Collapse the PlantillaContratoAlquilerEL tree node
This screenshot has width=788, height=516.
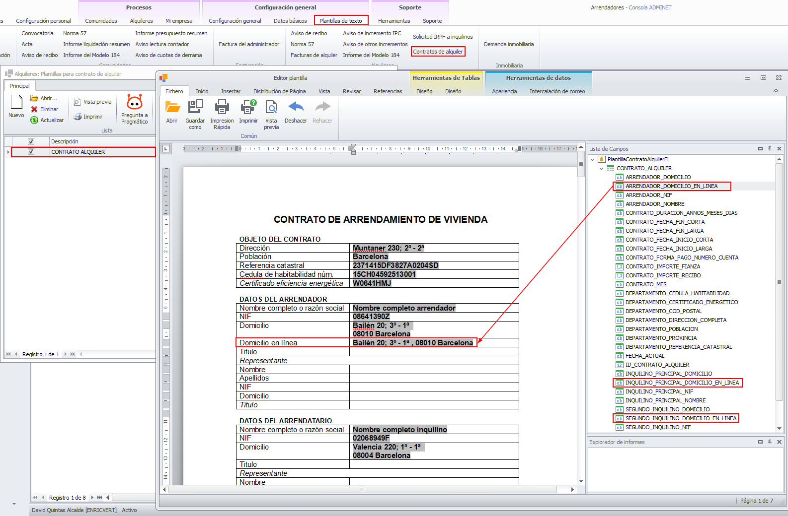tap(593, 160)
